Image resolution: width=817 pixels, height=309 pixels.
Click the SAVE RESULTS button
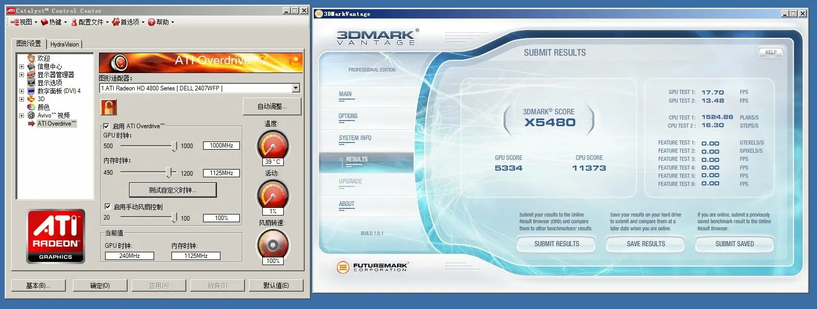tap(646, 244)
